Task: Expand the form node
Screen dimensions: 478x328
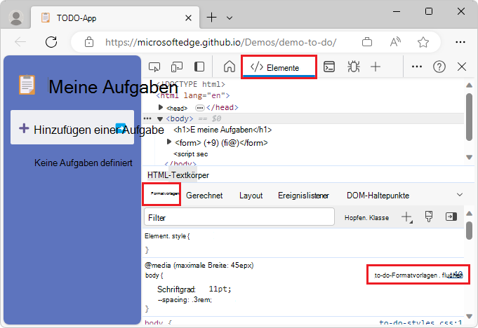Action: (x=169, y=142)
